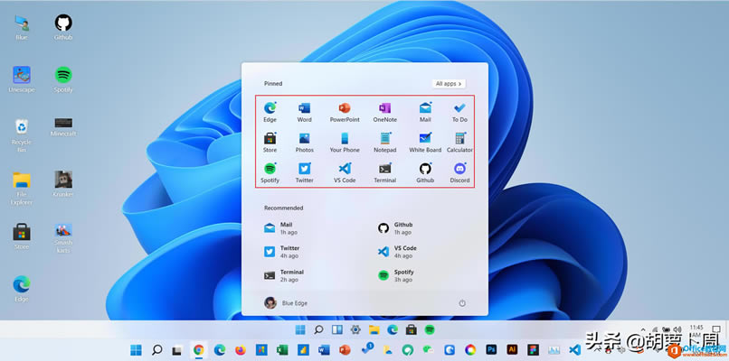Select the Edge desktop shortcut

click(x=22, y=289)
